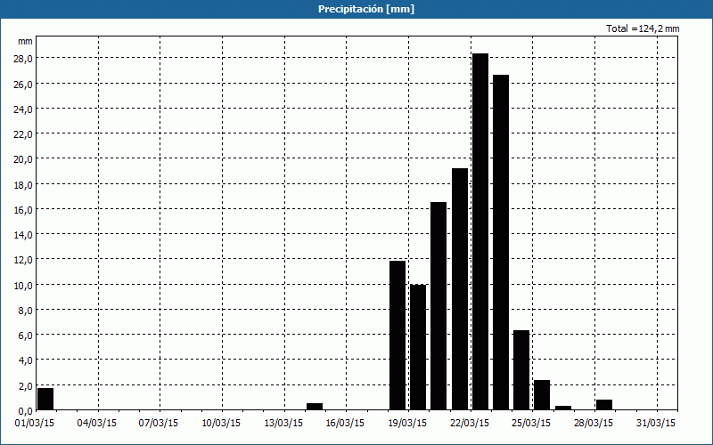Click the 07/03/15 date label
This screenshot has height=445, width=713.
(x=159, y=423)
